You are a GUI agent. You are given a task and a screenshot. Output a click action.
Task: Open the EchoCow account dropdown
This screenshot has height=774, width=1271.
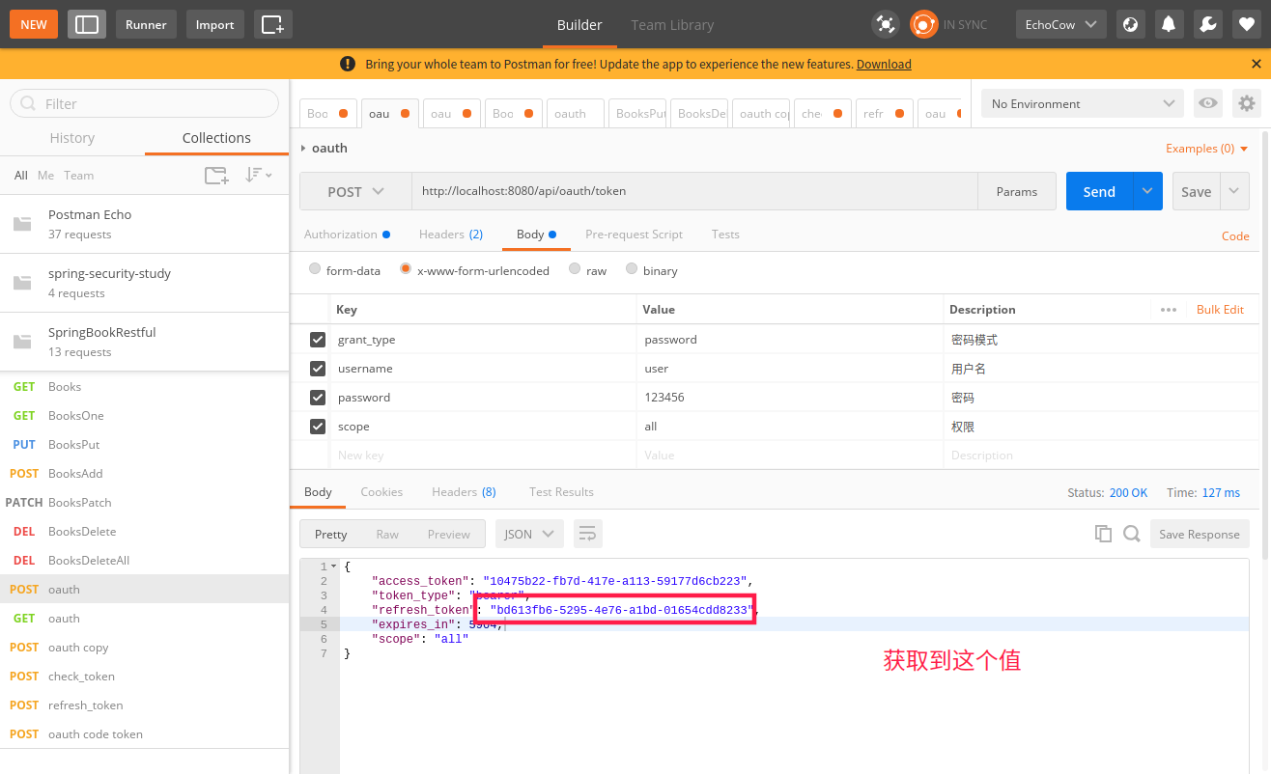pyautogui.click(x=1061, y=24)
